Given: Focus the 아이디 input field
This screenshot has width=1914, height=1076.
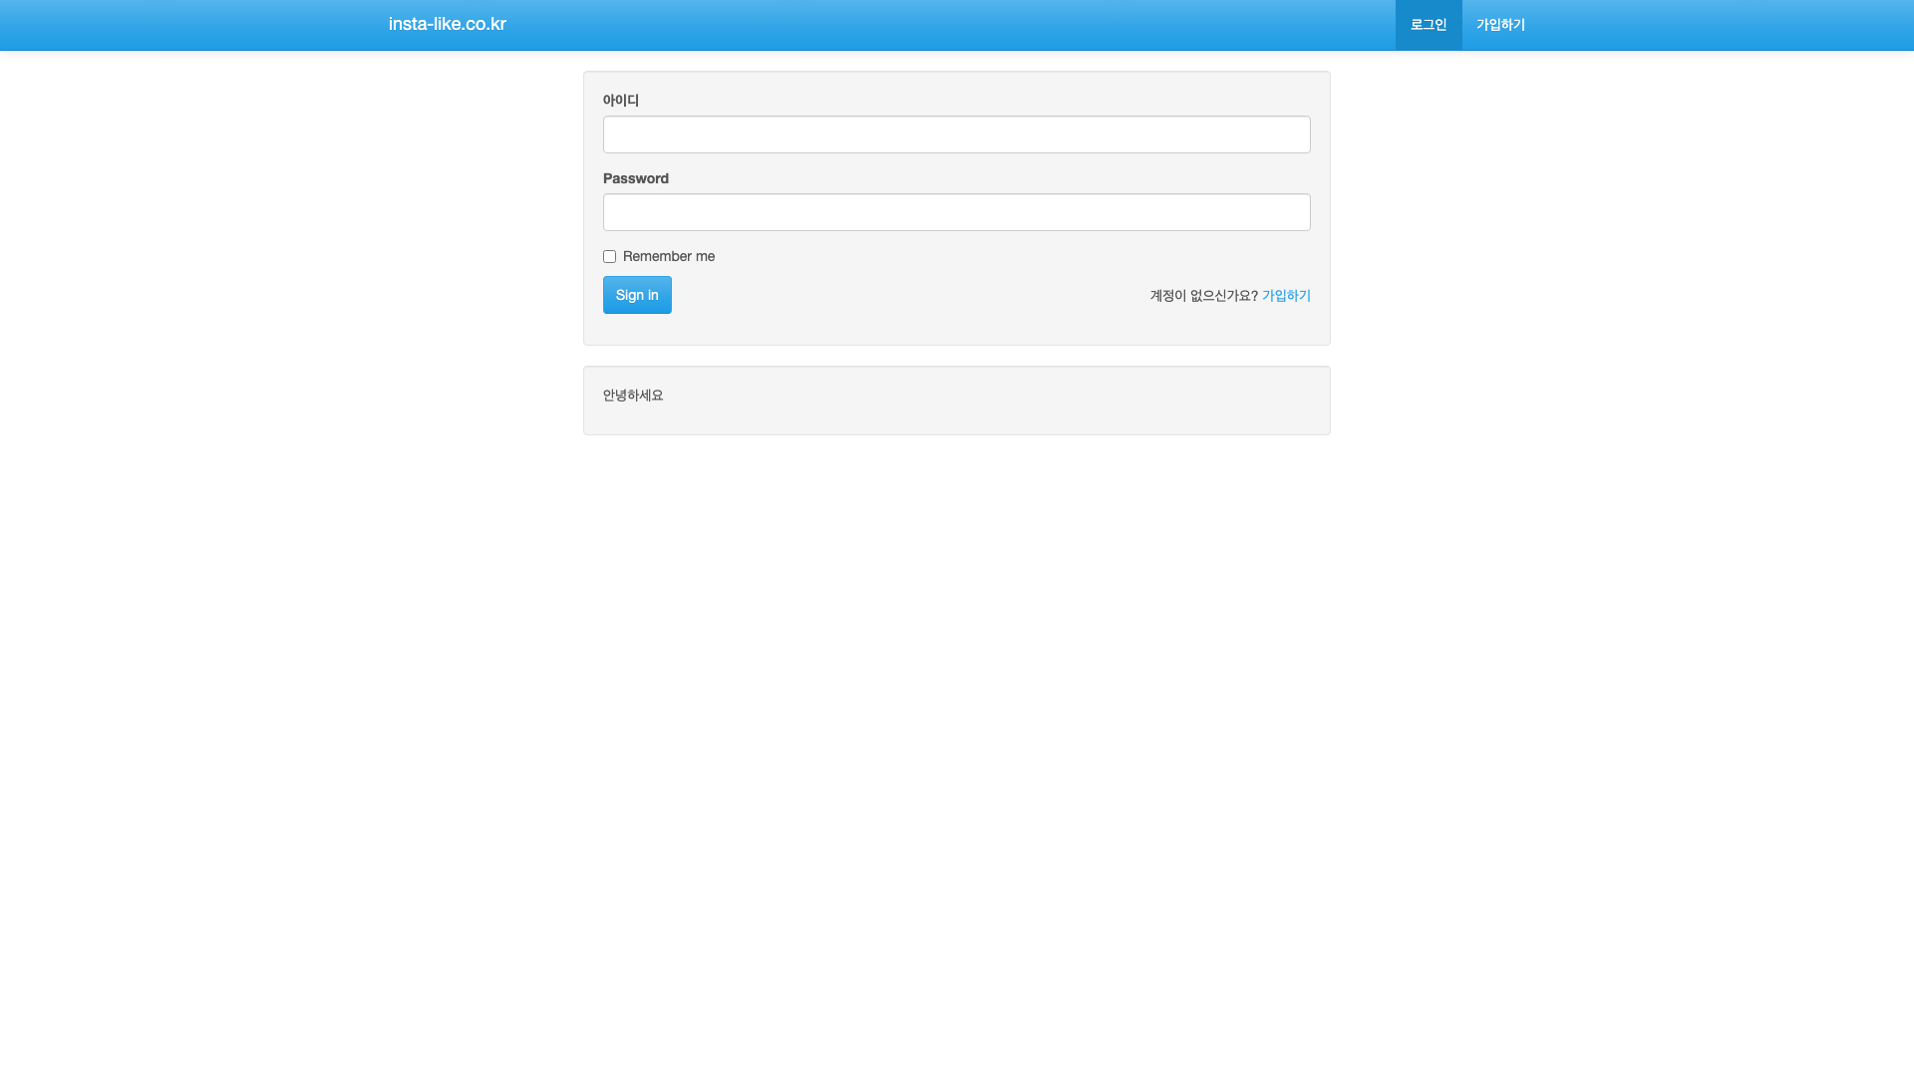Looking at the screenshot, I should (956, 134).
